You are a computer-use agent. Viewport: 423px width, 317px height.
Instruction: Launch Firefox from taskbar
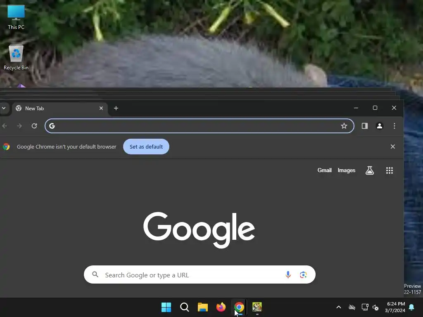click(x=221, y=307)
